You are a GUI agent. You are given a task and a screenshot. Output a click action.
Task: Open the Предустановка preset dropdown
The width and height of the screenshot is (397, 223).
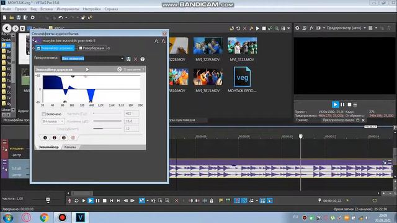[x=122, y=58]
